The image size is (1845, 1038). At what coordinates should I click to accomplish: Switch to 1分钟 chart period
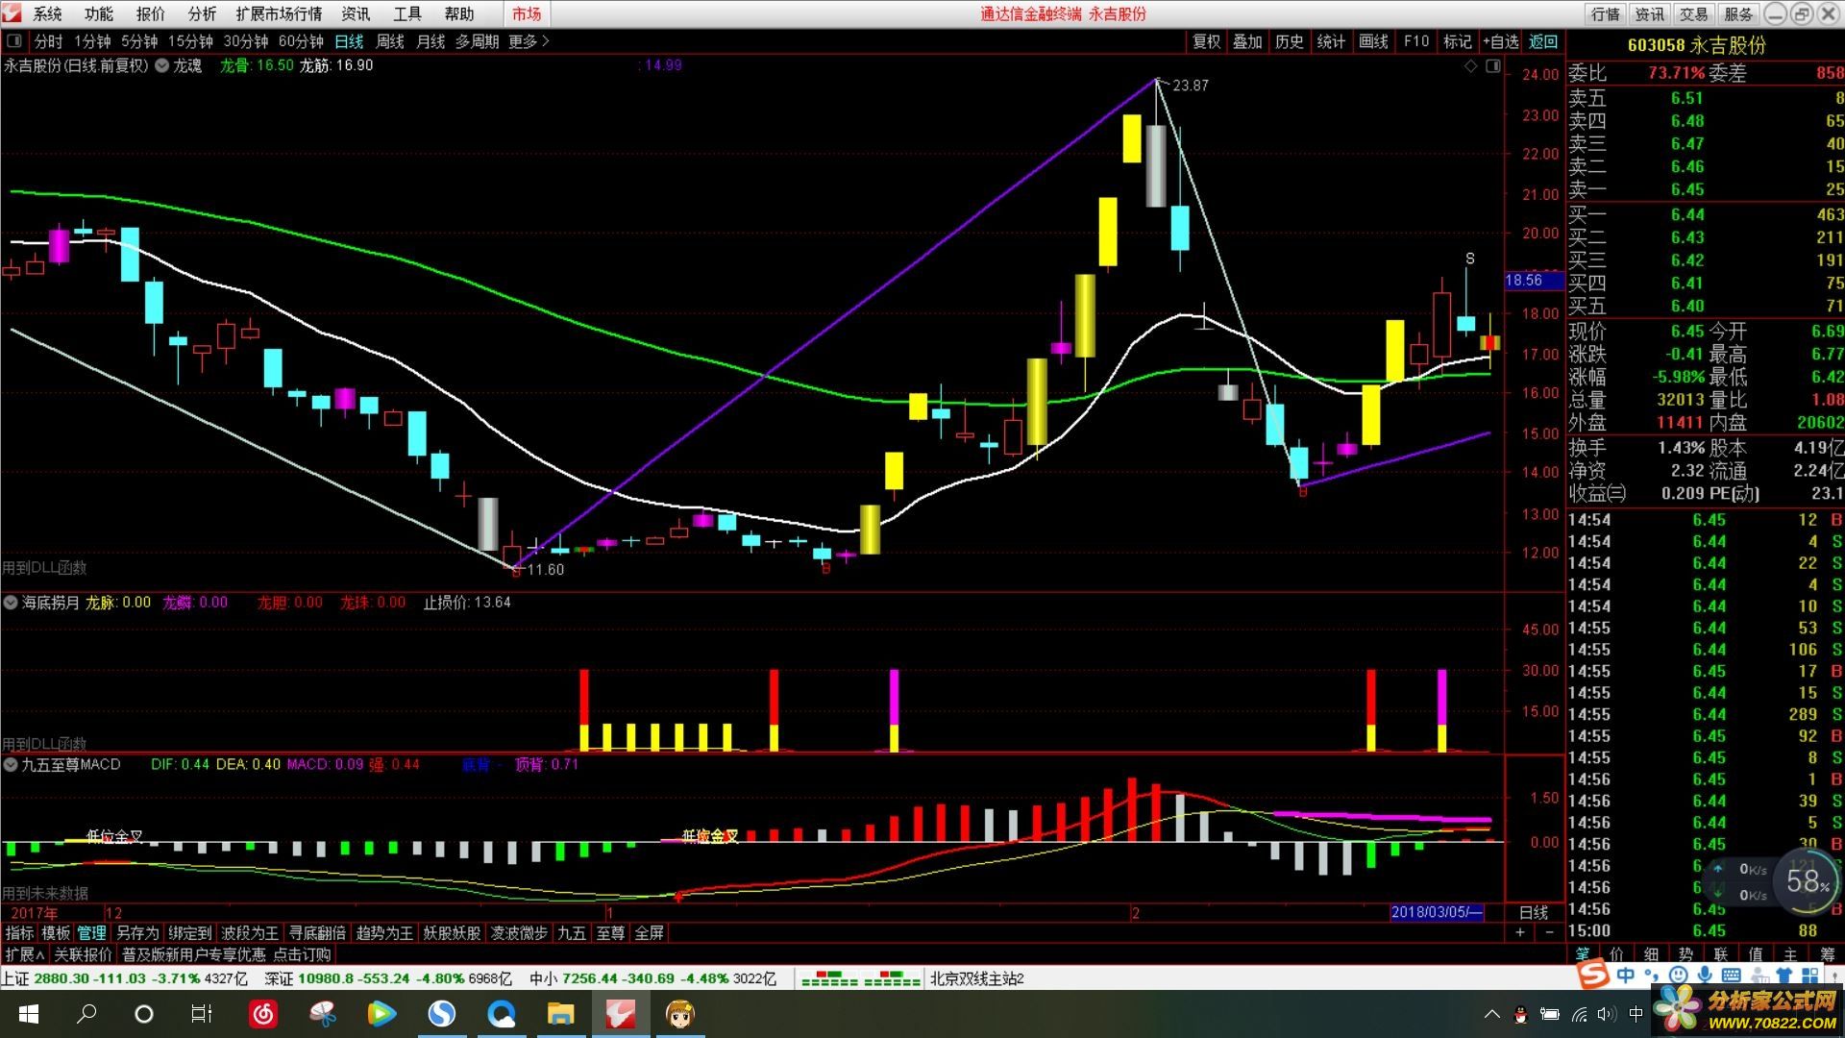(93, 41)
